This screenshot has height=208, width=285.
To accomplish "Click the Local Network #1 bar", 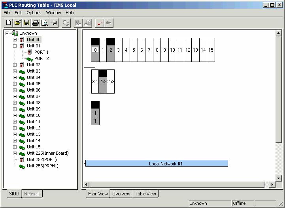I will tap(157, 163).
